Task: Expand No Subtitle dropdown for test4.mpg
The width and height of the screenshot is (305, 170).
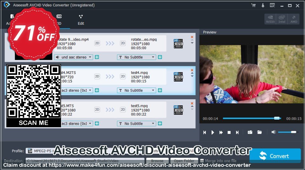Action: (136, 90)
